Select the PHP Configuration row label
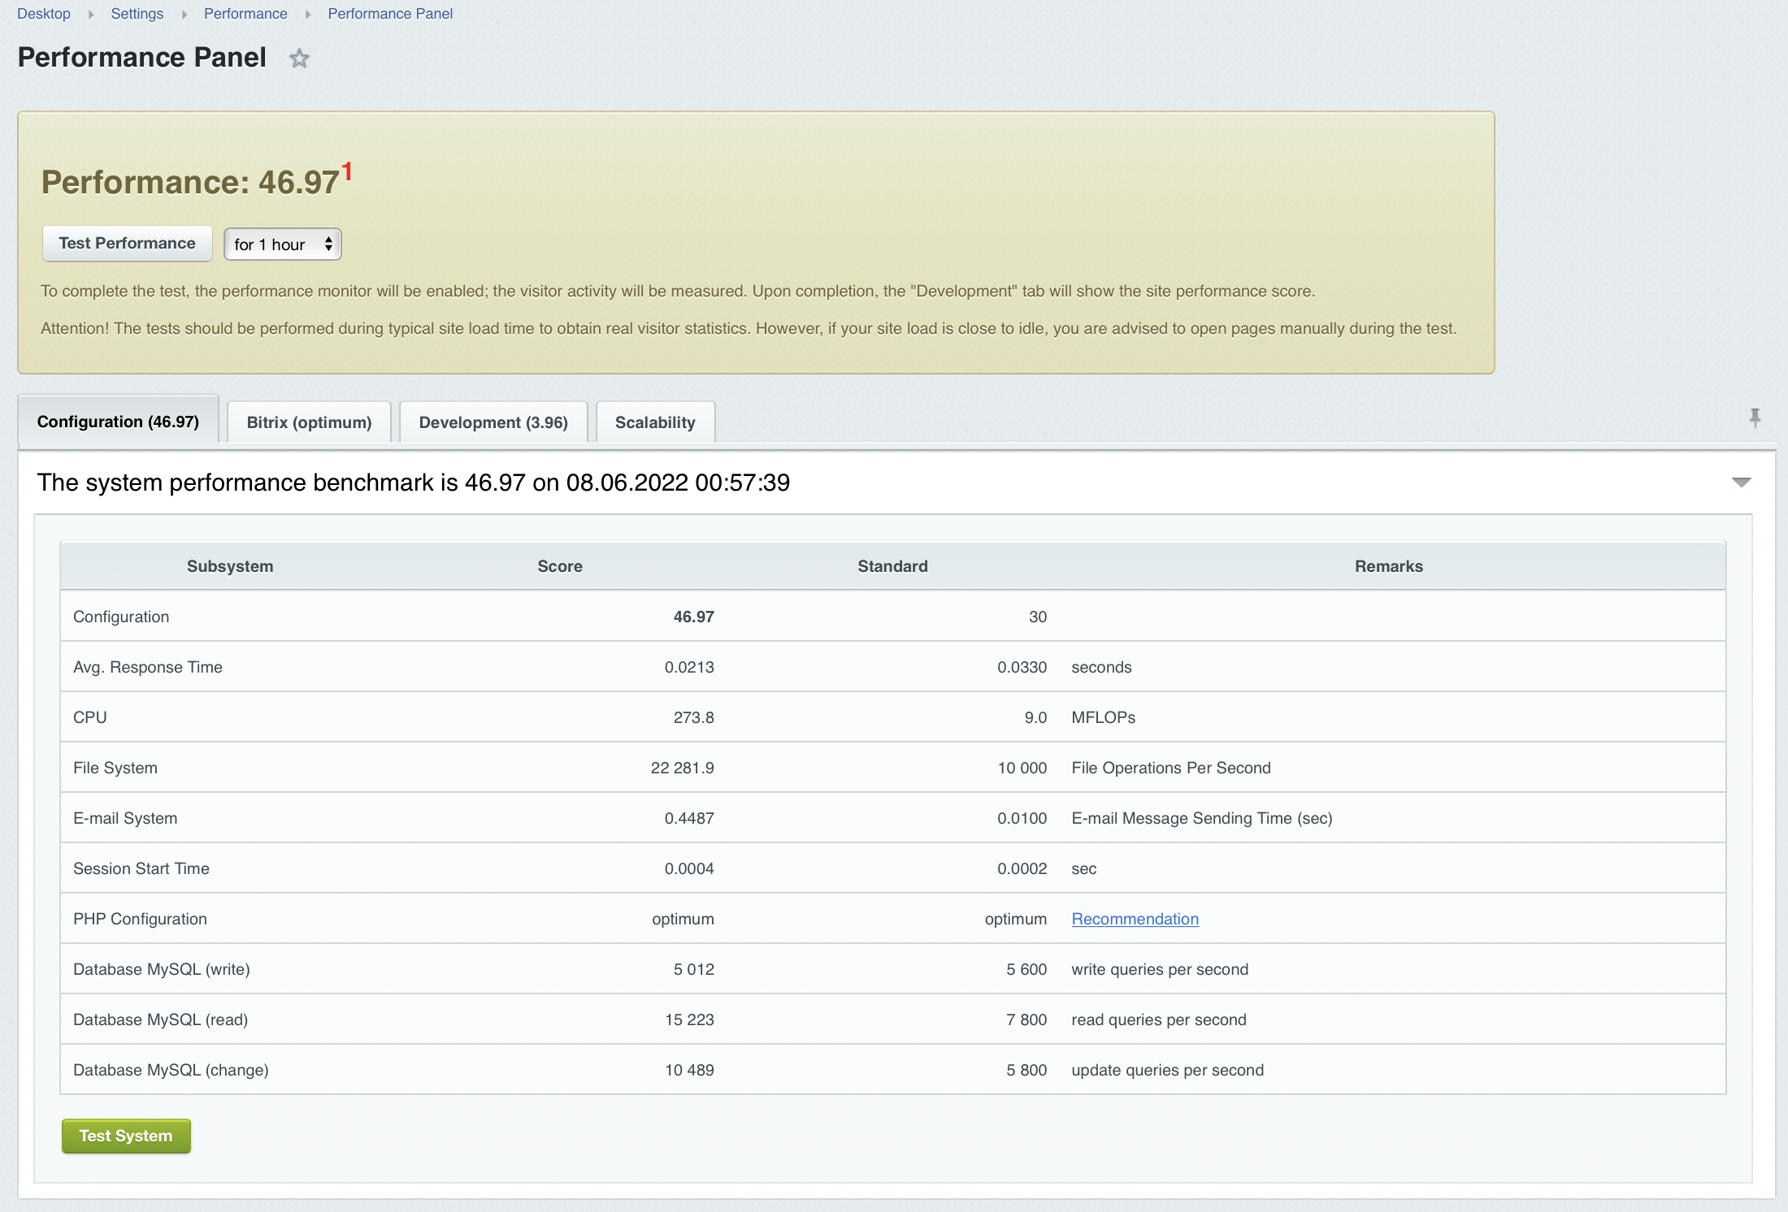This screenshot has width=1788, height=1212. tap(140, 919)
